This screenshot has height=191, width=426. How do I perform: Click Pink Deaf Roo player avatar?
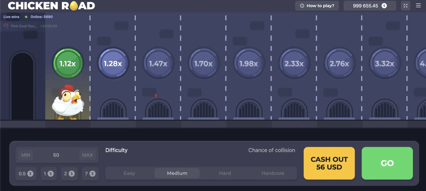point(6,26)
